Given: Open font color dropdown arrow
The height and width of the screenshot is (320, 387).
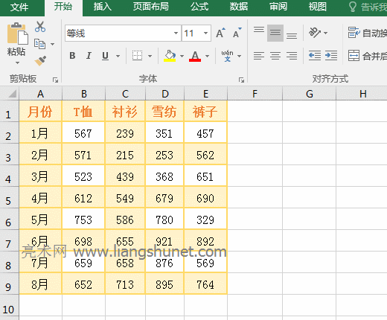Looking at the screenshot, I should pyautogui.click(x=207, y=56).
